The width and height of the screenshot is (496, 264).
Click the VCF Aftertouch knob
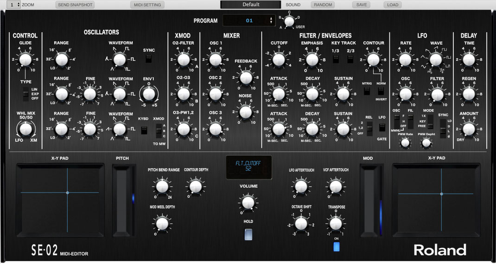point(336,187)
